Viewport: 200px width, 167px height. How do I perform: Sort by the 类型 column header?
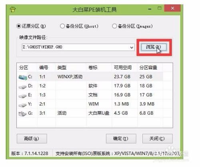click(x=62, y=68)
